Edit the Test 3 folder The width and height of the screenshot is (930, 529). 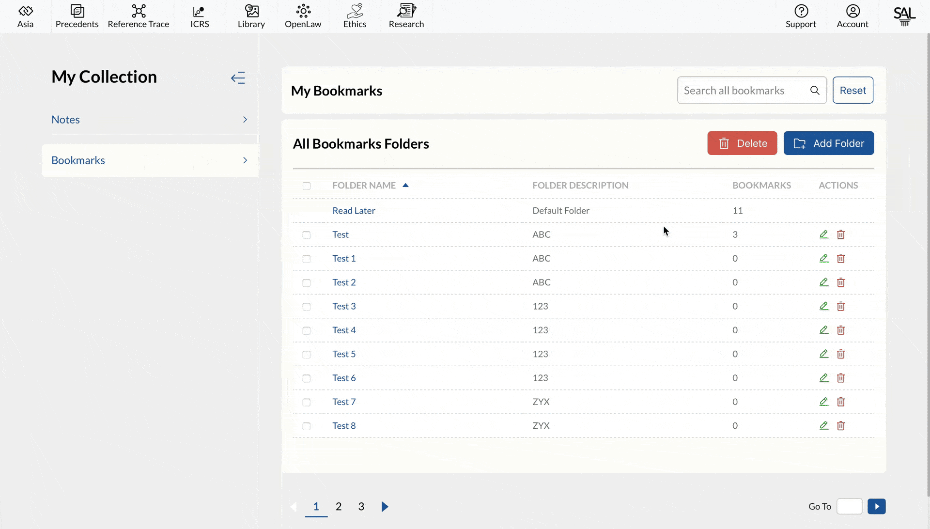[x=824, y=306]
